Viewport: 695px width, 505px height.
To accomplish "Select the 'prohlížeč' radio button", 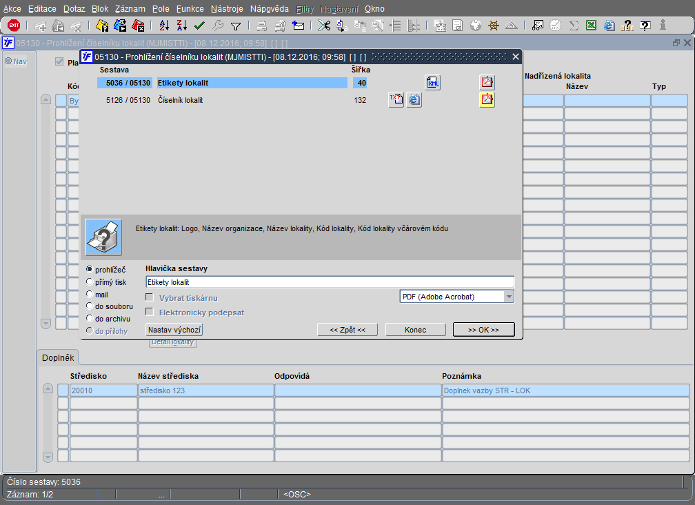I will (x=90, y=269).
